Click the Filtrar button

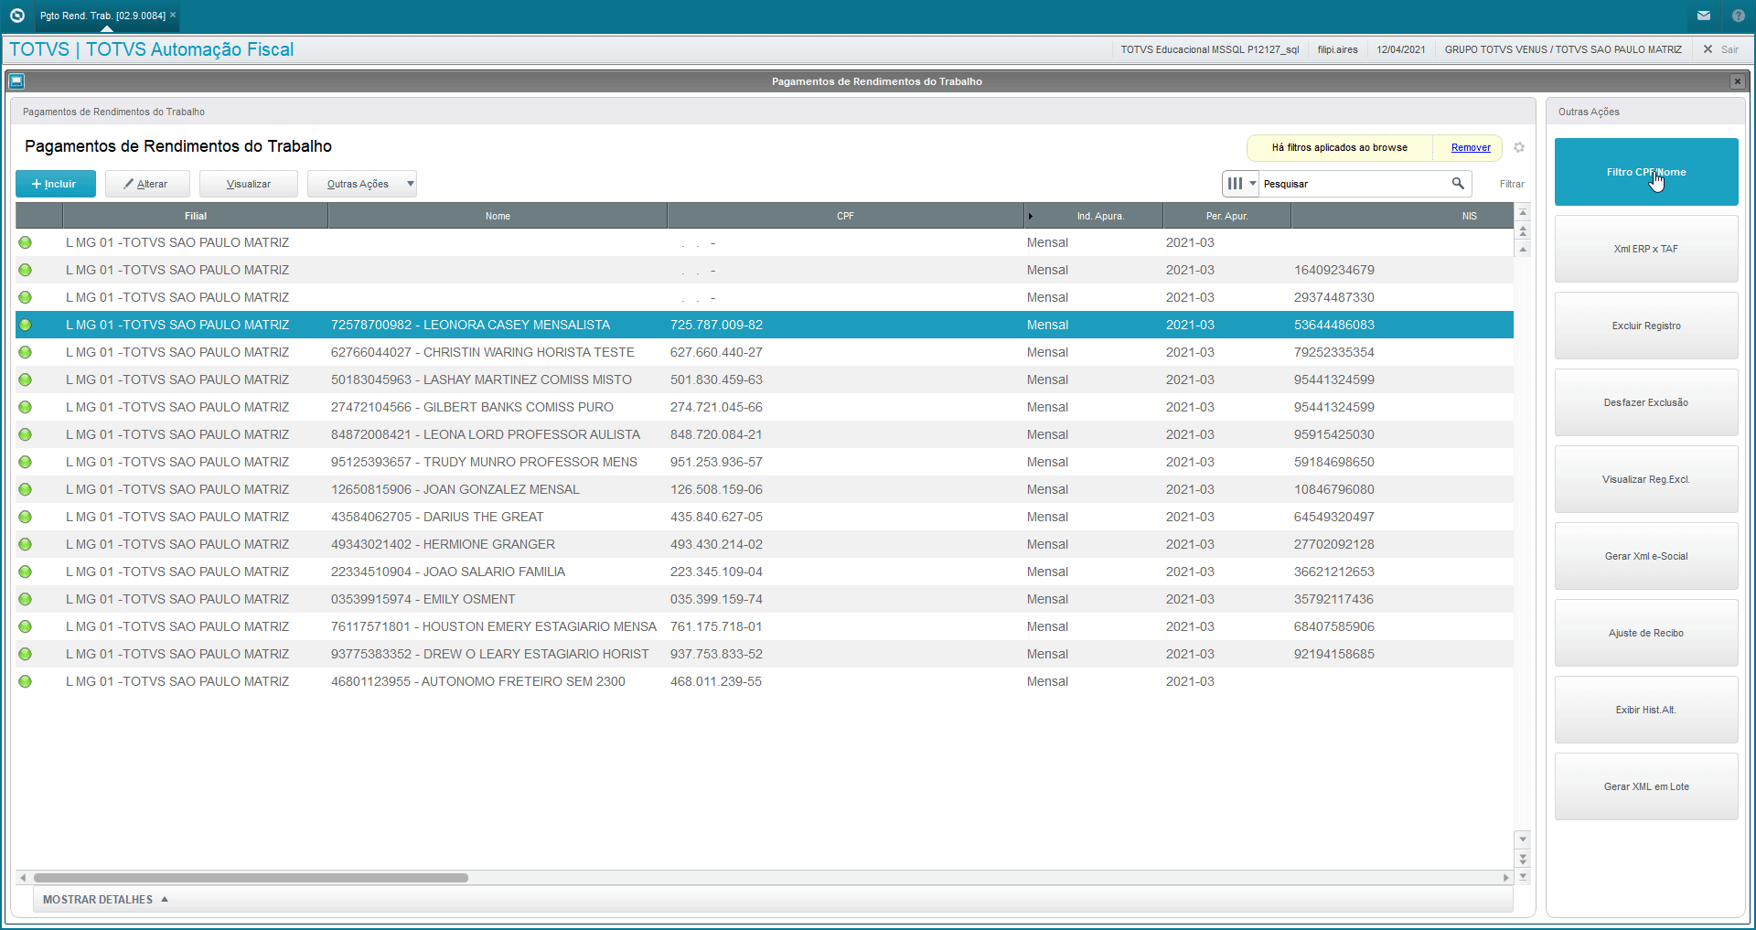[1512, 184]
